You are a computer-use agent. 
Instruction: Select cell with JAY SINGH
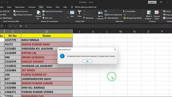click(x=47, y=70)
